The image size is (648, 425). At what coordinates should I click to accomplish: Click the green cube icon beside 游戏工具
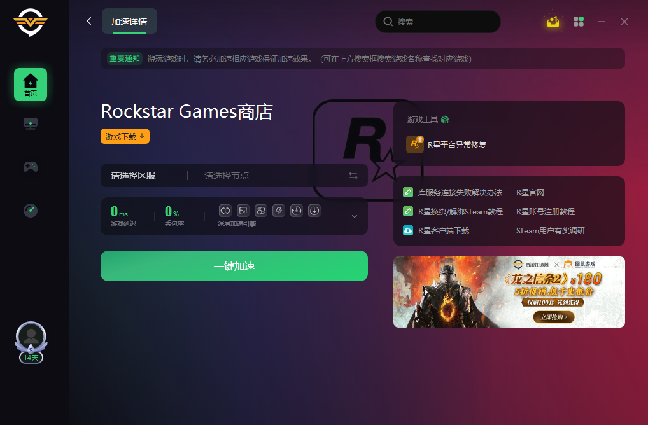coord(445,120)
